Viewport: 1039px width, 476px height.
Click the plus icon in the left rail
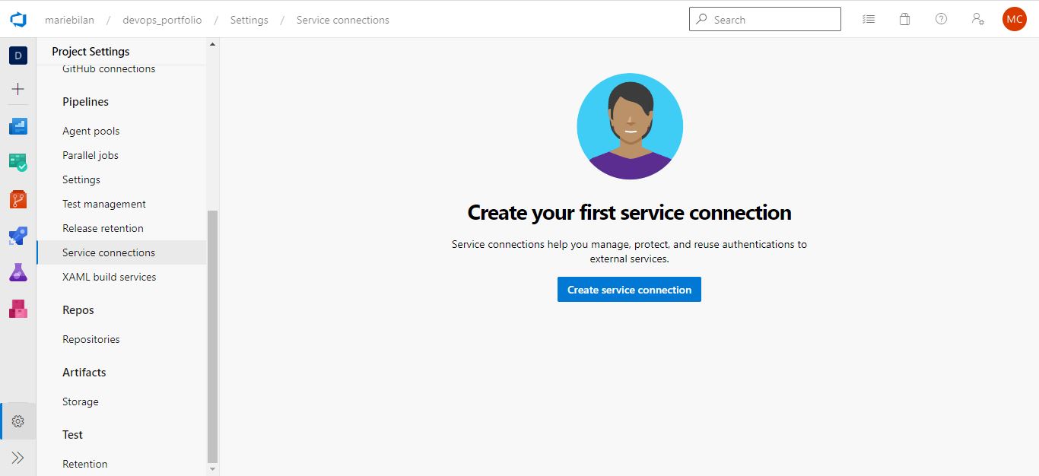18,89
